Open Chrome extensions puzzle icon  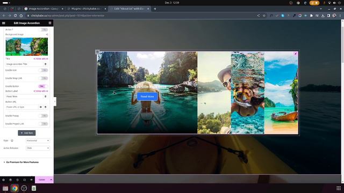pos(311,16)
